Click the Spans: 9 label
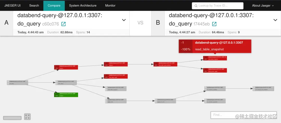Image resolution: width=281 pixels, height=123 pixels. point(234,33)
